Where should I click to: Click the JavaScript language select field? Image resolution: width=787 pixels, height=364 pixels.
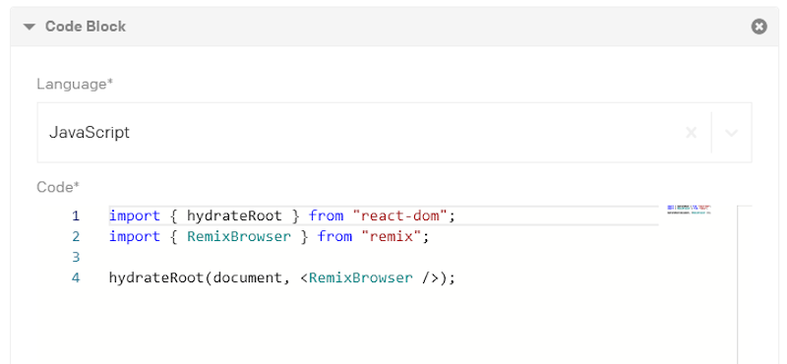[x=394, y=133]
